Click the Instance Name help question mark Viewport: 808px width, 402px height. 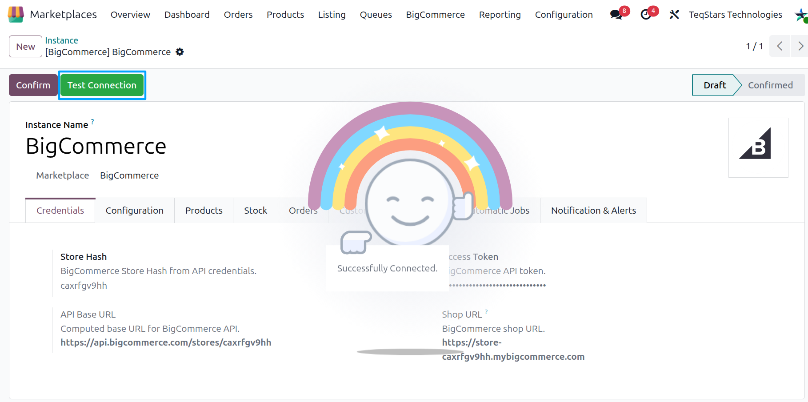point(92,121)
